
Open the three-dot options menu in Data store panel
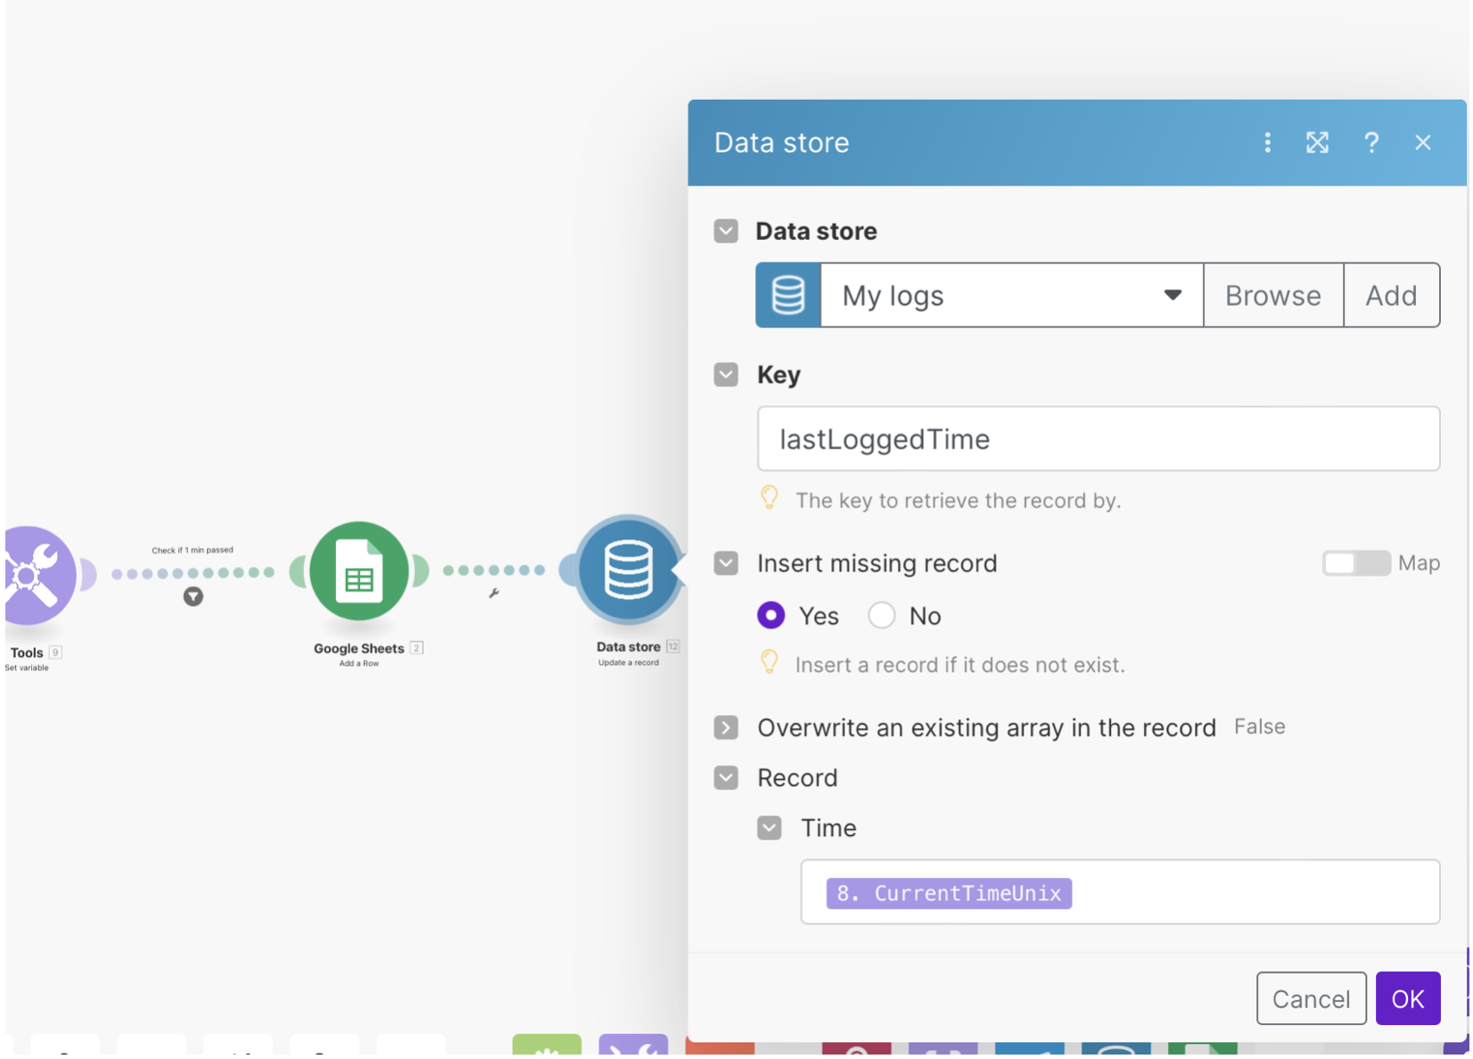pyautogui.click(x=1267, y=143)
